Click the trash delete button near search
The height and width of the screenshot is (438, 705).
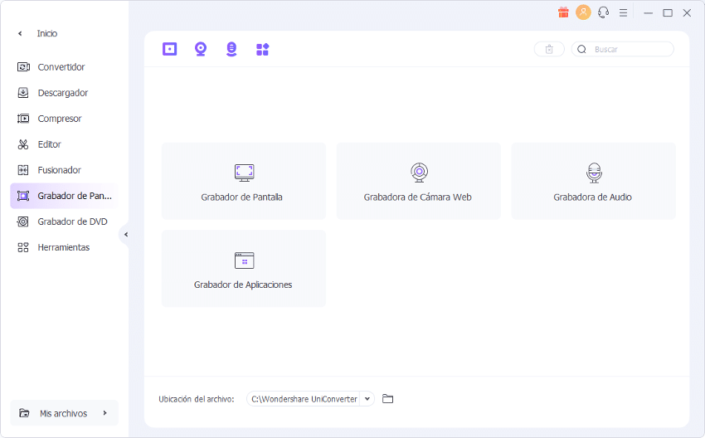[x=549, y=50]
